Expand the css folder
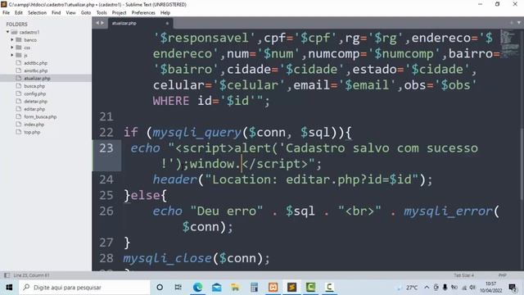 12,48
